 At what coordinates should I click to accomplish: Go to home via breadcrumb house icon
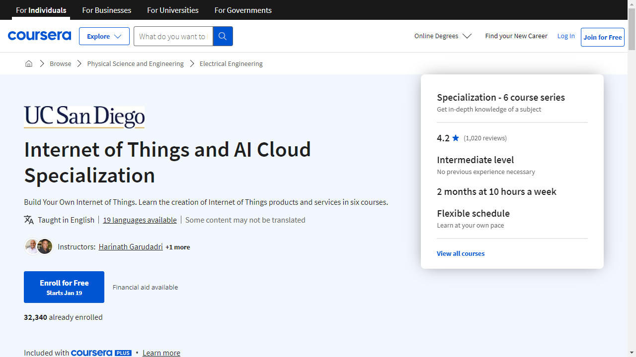(29, 63)
